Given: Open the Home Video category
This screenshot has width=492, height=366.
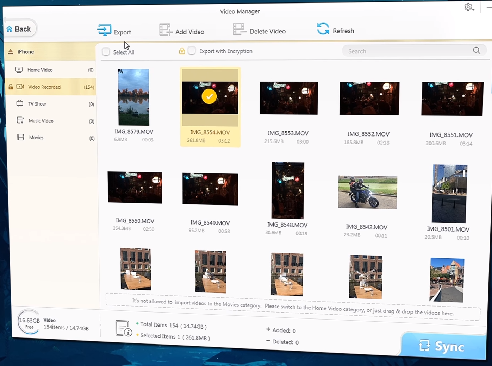Looking at the screenshot, I should (40, 70).
